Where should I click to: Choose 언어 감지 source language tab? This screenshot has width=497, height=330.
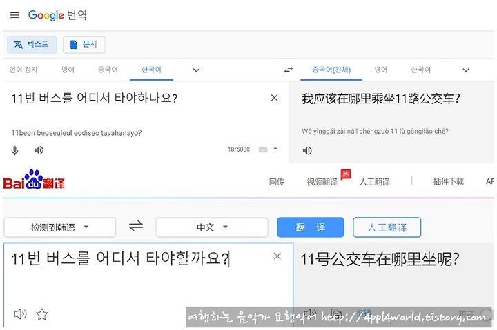(23, 70)
